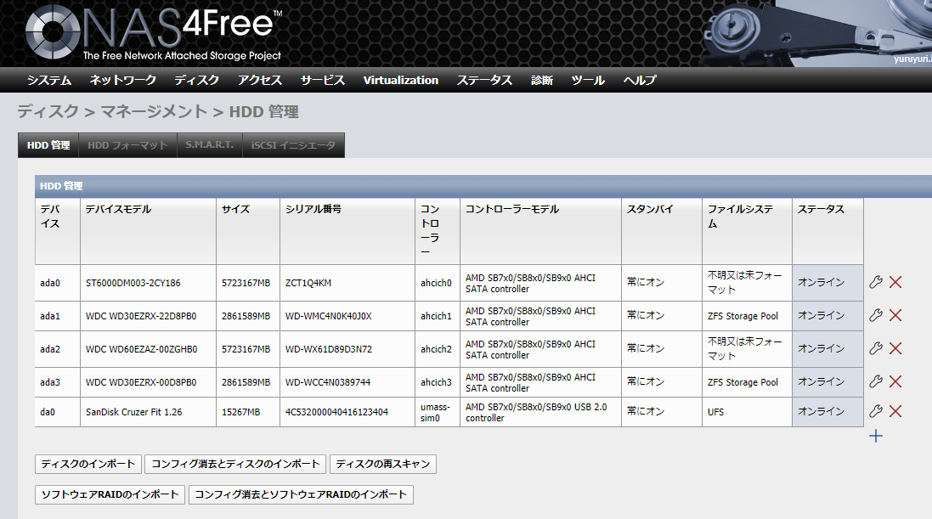Click コンフィグ消去とディスクのインポート button
932x519 pixels.
pos(235,465)
